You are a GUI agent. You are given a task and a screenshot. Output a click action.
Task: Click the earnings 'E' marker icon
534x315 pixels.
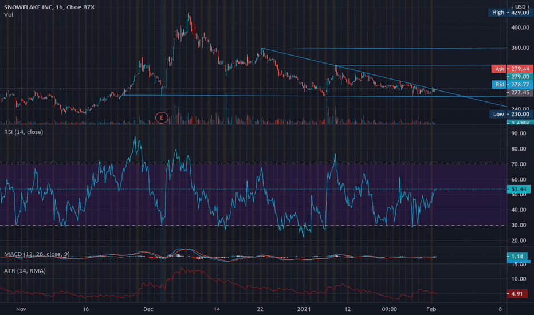tap(162, 118)
